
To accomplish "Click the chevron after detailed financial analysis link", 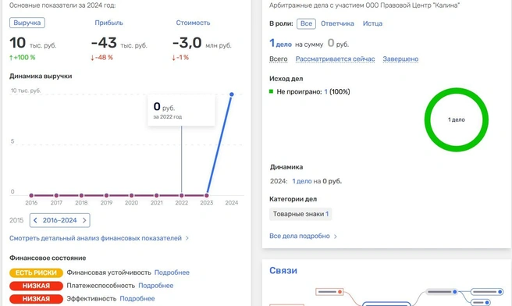I will coord(187,238).
